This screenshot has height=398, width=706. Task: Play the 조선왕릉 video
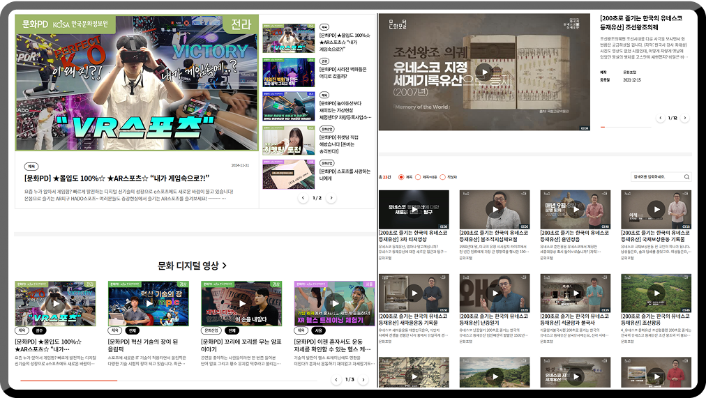(x=656, y=293)
